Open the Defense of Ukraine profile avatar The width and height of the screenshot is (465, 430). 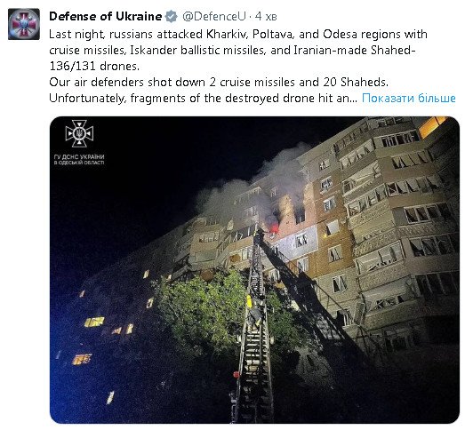pos(24,24)
